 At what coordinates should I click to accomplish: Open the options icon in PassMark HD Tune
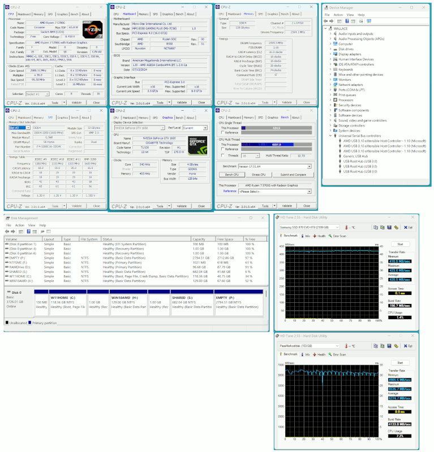point(396,346)
